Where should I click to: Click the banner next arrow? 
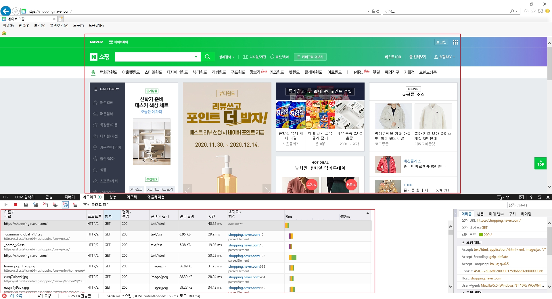tap(267, 190)
